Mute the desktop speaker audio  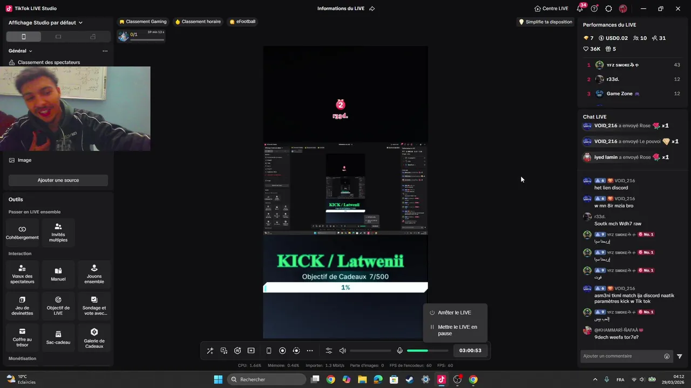pyautogui.click(x=342, y=350)
